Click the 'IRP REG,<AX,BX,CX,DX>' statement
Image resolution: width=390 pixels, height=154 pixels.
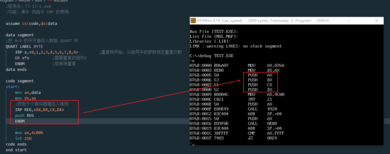[40, 110]
